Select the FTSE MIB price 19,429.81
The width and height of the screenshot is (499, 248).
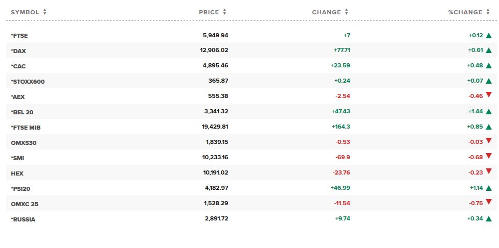[215, 127]
